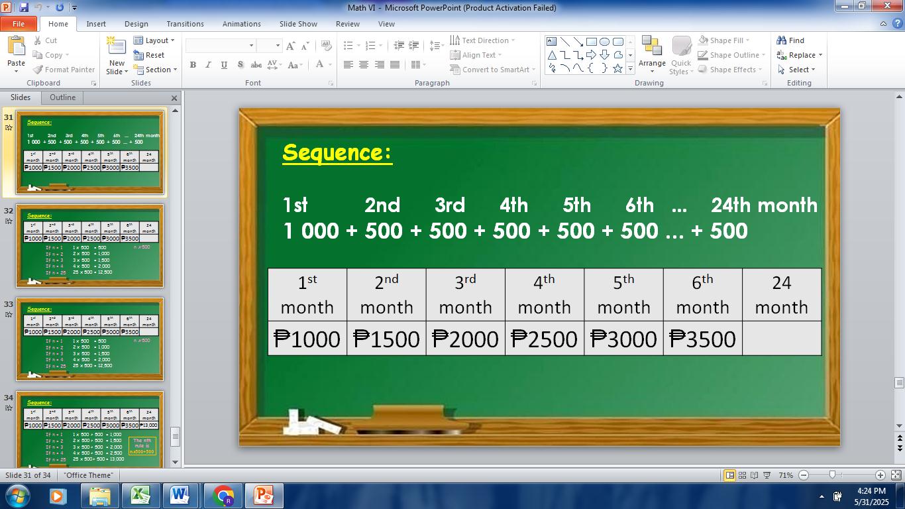The image size is (905, 509).
Task: Select slide 32 thumbnail
Action: [89, 246]
